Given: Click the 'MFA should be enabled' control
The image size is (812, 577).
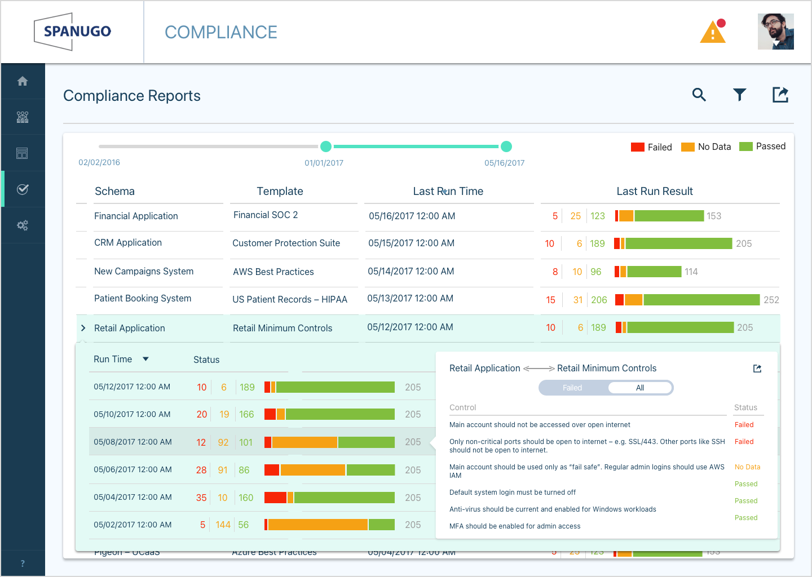Looking at the screenshot, I should pyautogui.click(x=515, y=526).
